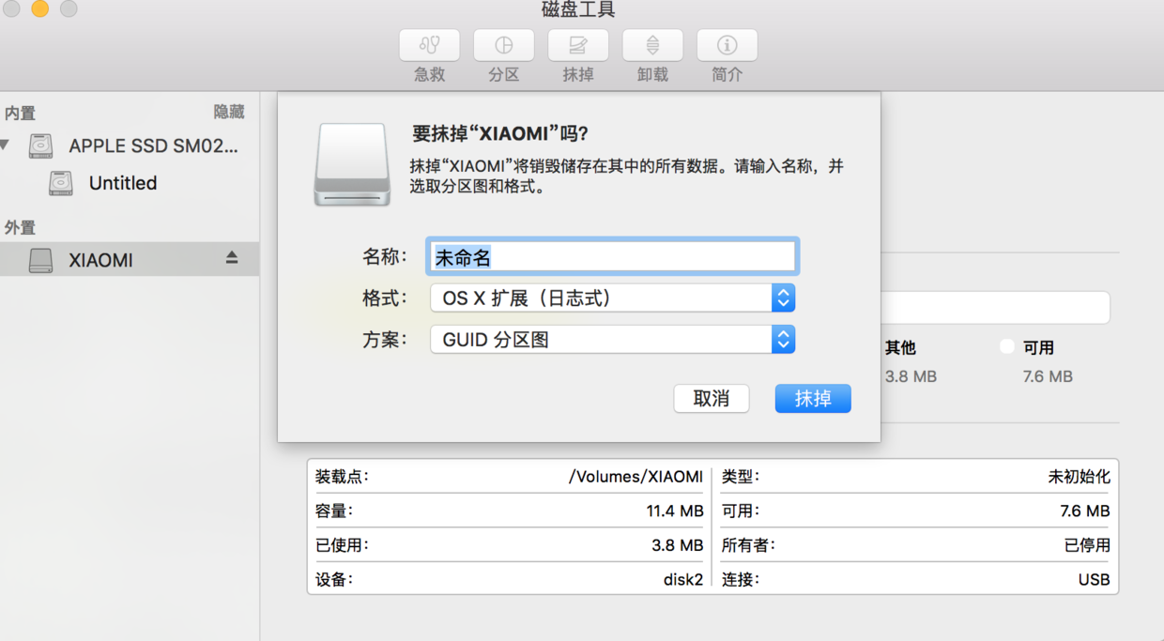Screen dimensions: 1164x641
Task: Click the 卸载 (Unmount) toolbar icon
Action: click(x=651, y=44)
